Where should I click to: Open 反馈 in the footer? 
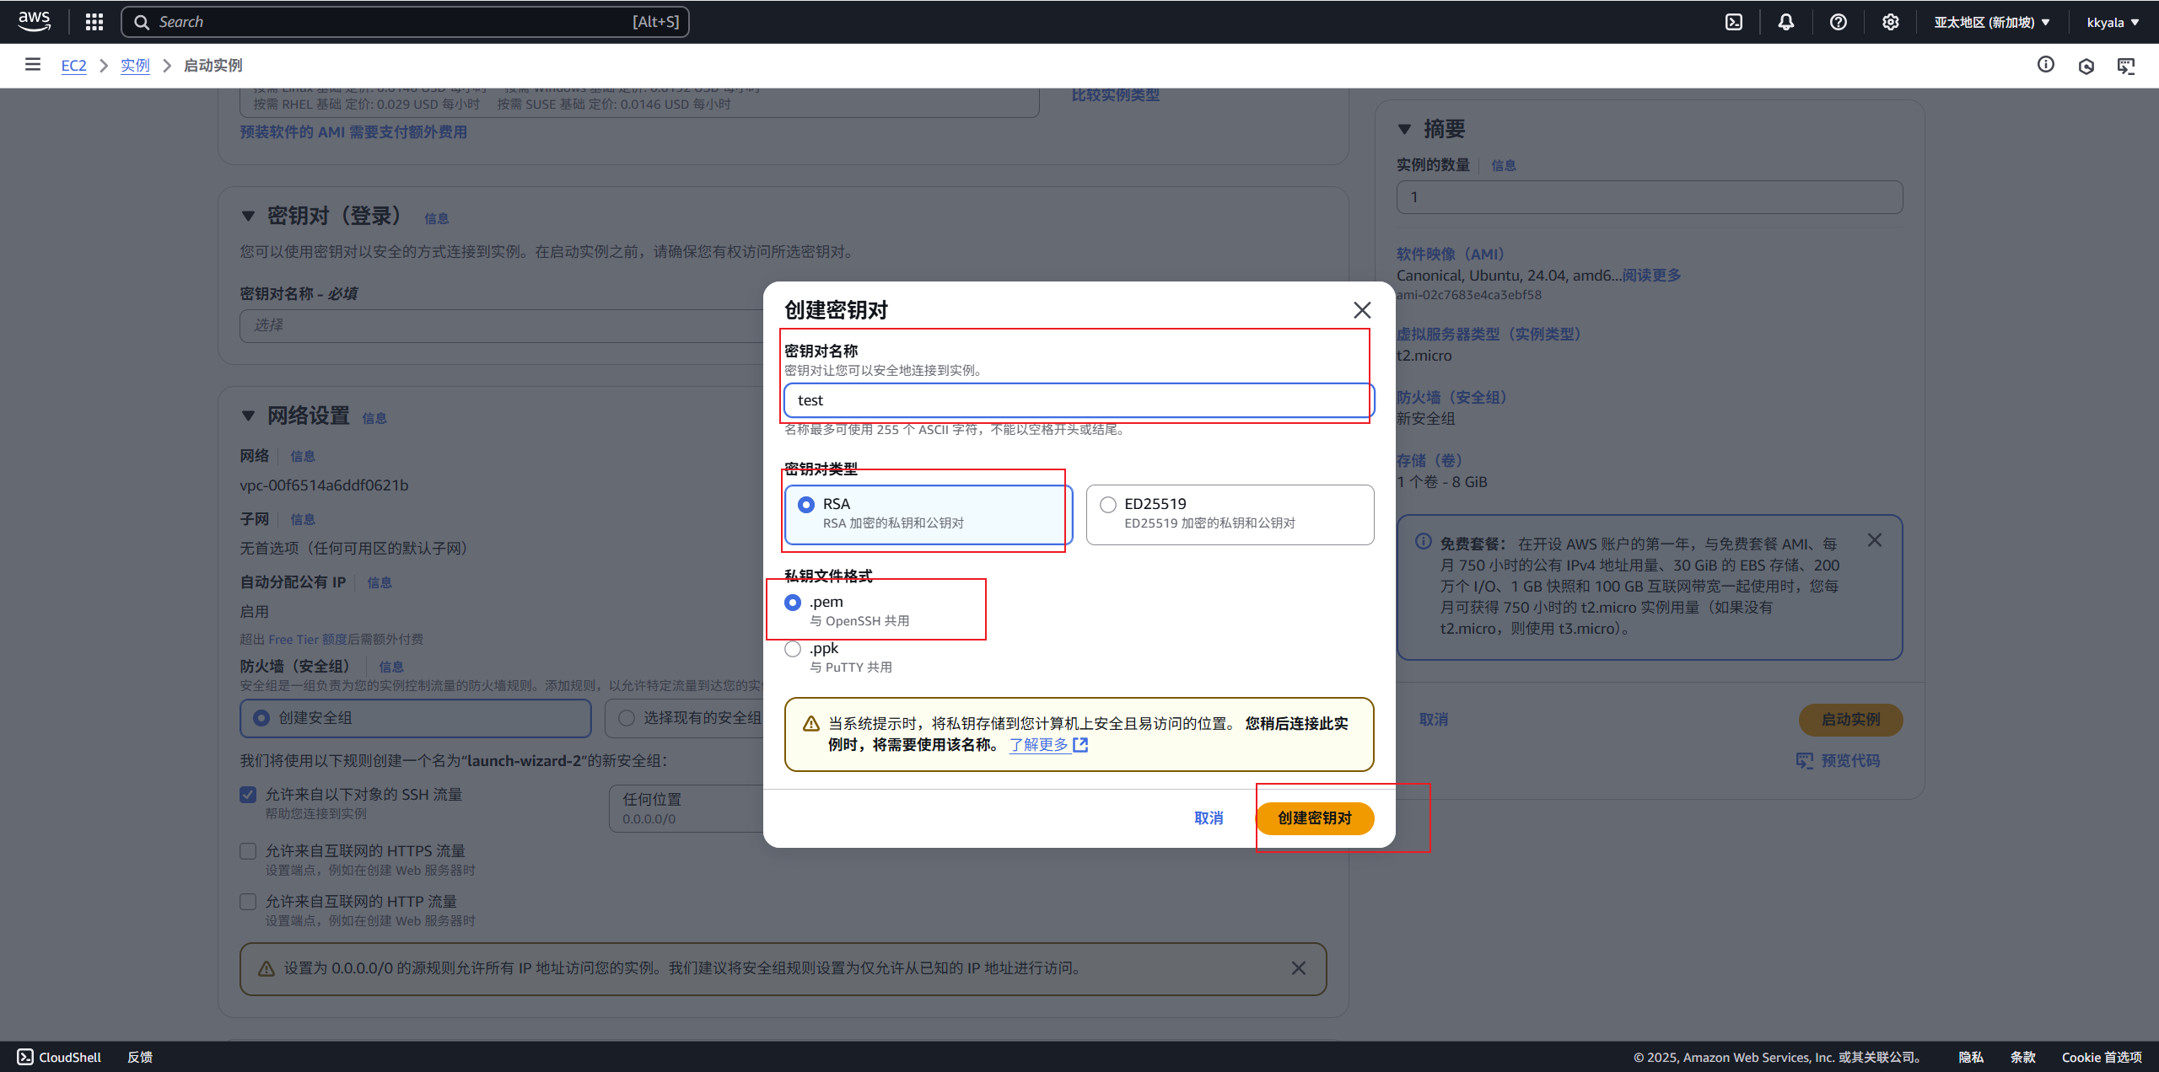140,1057
